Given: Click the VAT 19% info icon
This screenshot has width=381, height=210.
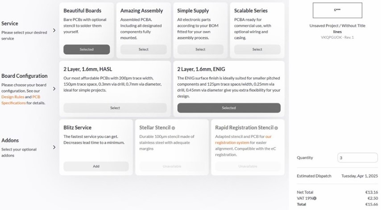Looking at the screenshot, I should pos(315,198).
